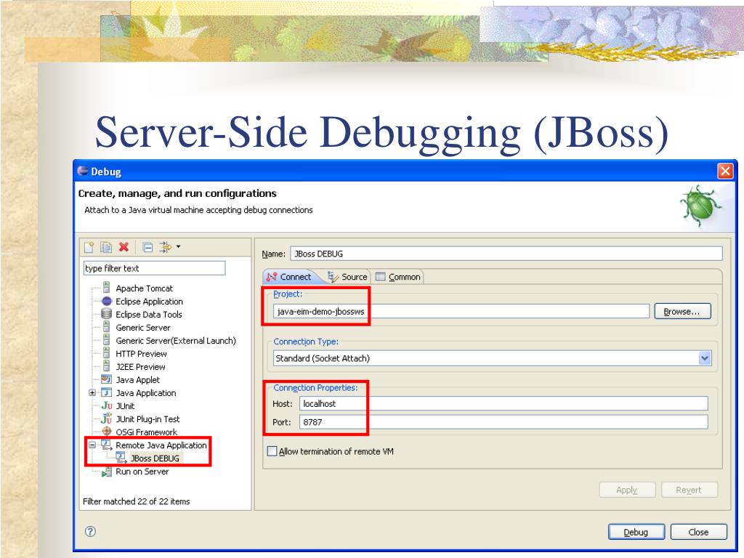This screenshot has height=558, width=744.
Task: Click the green bug debug icon
Action: point(701,206)
